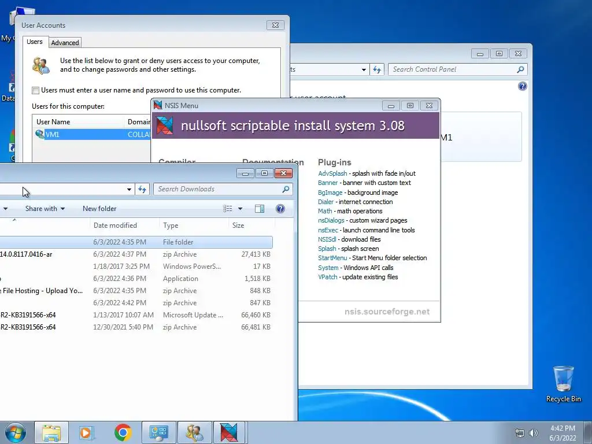The width and height of the screenshot is (592, 444).
Task: Select the VM1 user row
Action: click(x=92, y=134)
